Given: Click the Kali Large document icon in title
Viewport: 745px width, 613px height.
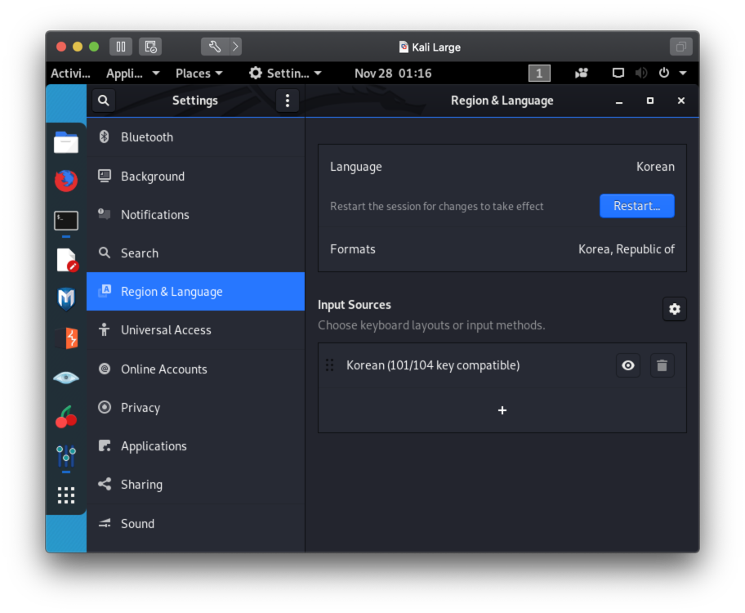Looking at the screenshot, I should pyautogui.click(x=404, y=47).
